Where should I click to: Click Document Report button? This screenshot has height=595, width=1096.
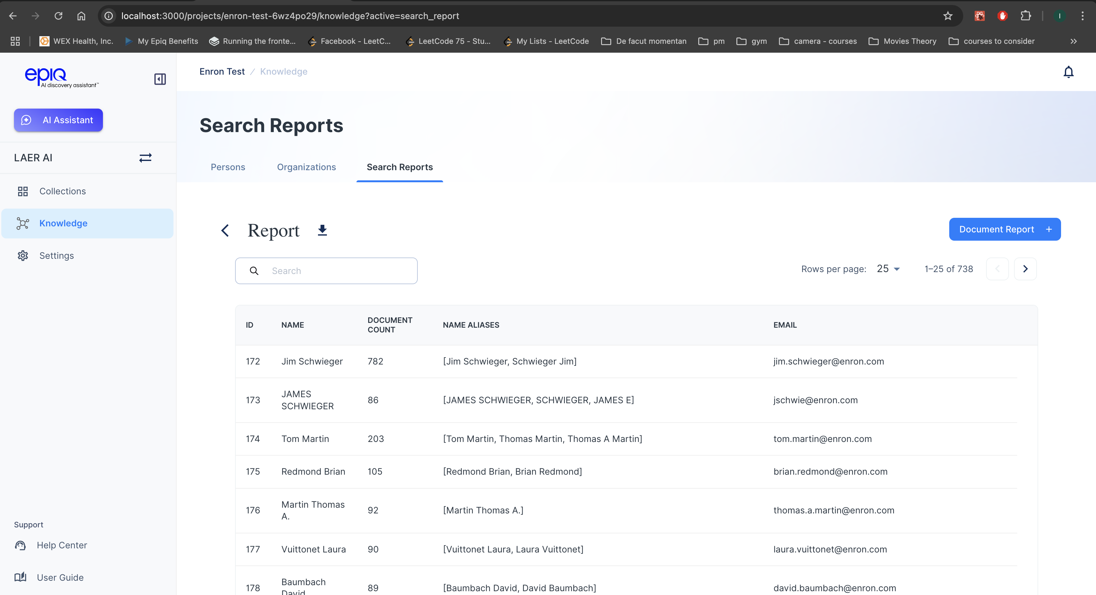[1005, 229]
